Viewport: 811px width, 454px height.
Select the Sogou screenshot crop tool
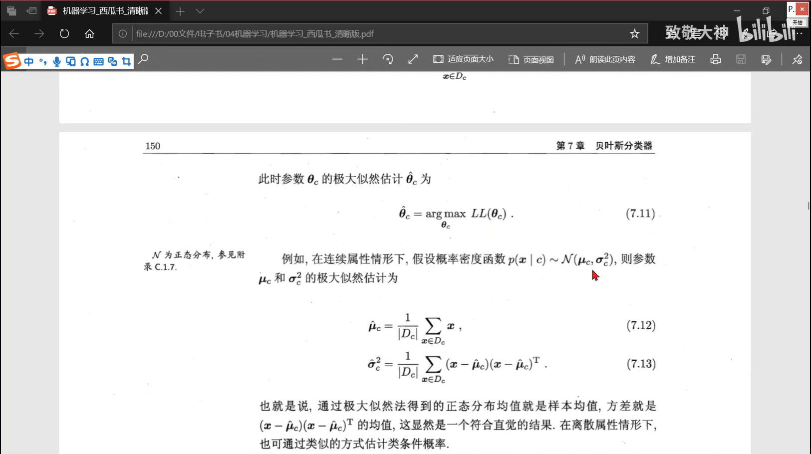pyautogui.click(x=126, y=61)
